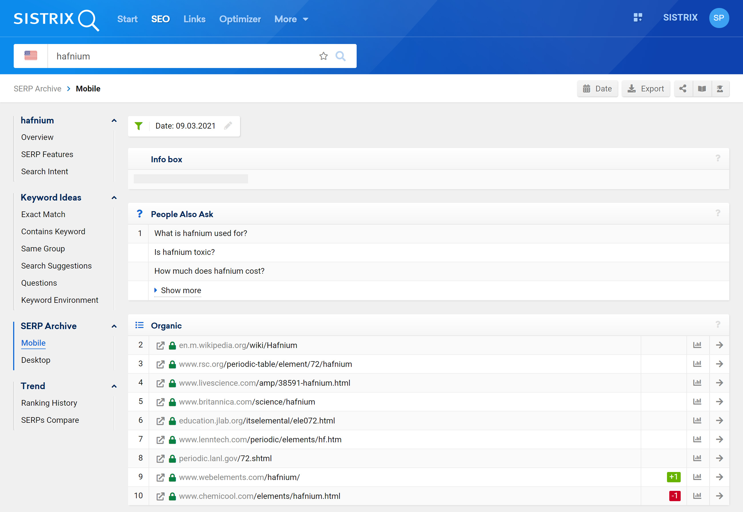The height and width of the screenshot is (512, 743).
Task: Open Search Intent in the sidebar
Action: tap(45, 172)
